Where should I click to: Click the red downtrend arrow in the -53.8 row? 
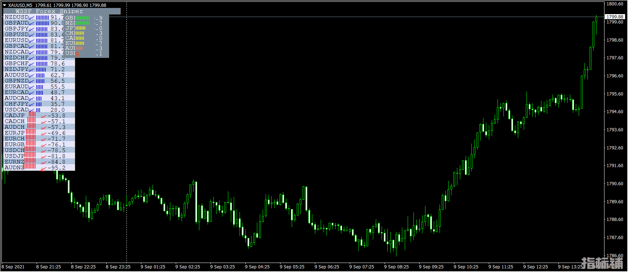(44, 116)
